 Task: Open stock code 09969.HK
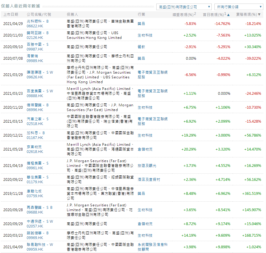pos(35,238)
